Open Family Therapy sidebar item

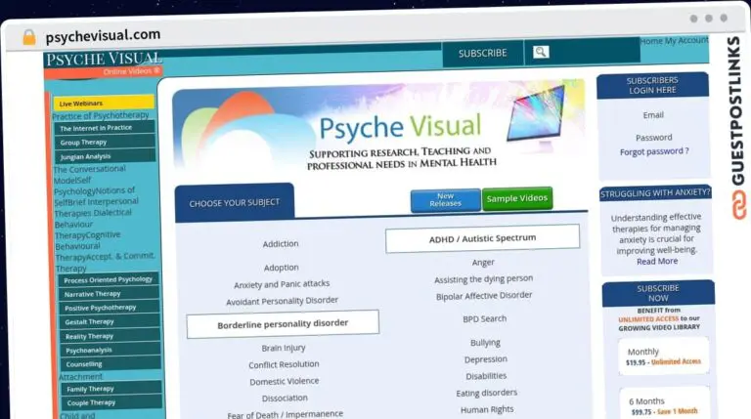coord(111,389)
